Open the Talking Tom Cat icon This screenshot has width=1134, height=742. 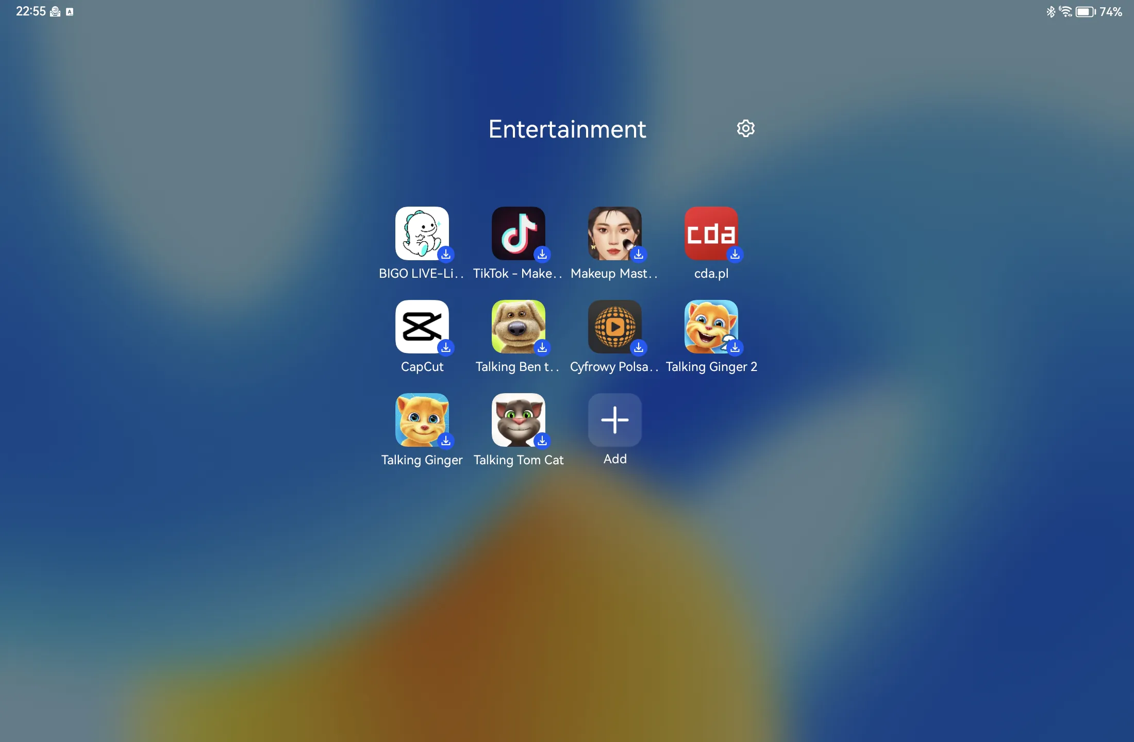coord(519,420)
